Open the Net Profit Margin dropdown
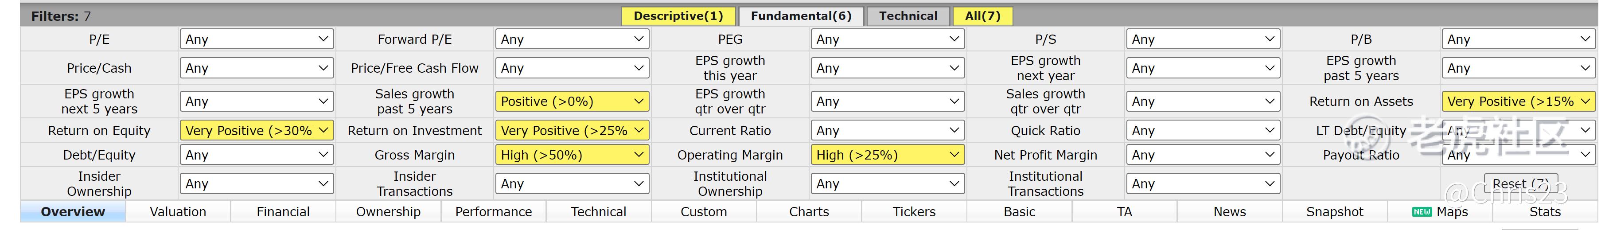Viewport: 1601px width, 230px height. (x=1202, y=155)
